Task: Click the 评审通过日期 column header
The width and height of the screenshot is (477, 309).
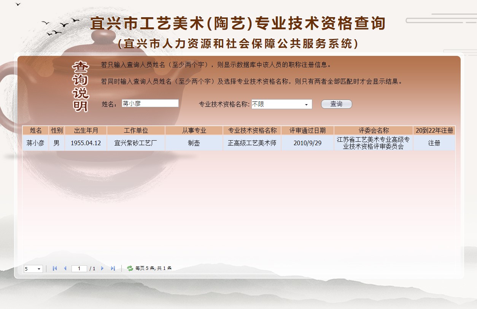Action: coord(307,130)
